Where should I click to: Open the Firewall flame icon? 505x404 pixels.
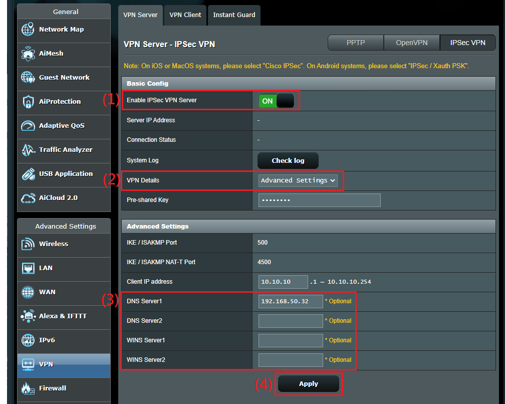[28, 388]
